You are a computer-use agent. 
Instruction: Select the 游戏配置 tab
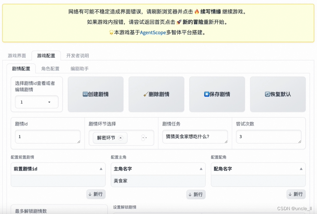click(x=46, y=55)
